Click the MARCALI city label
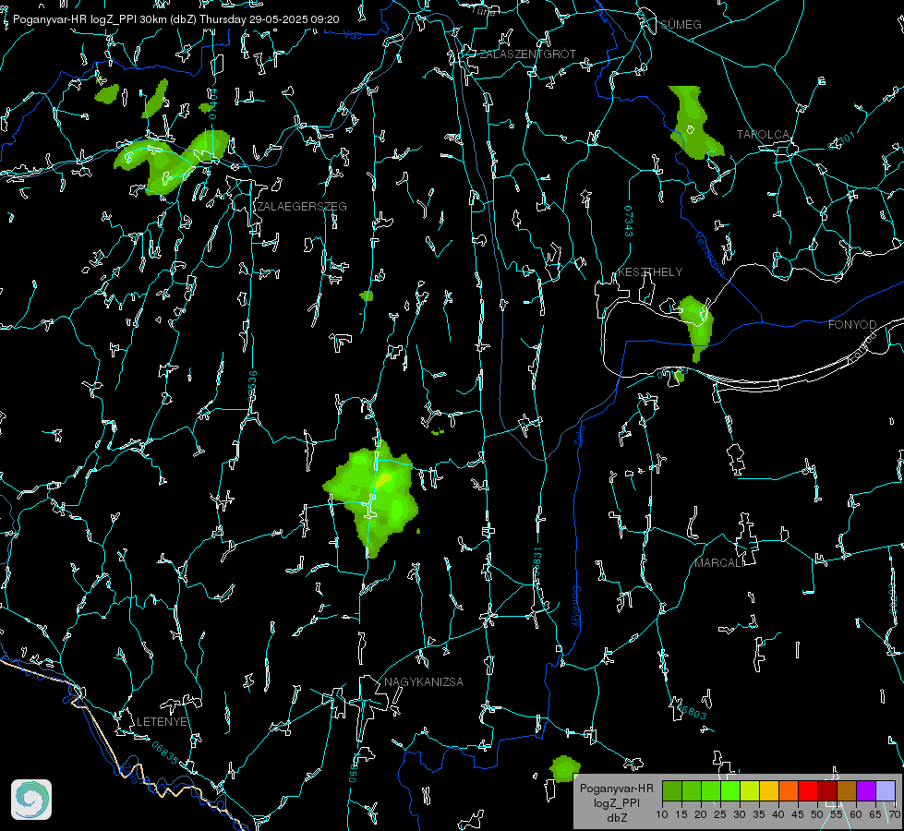 coord(719,563)
